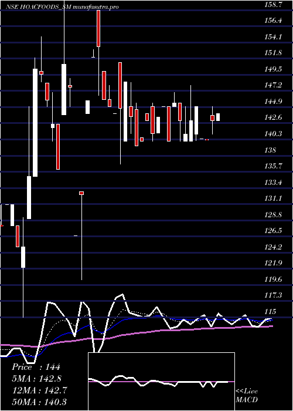Click the 156.4 price axis label

pyautogui.click(x=273, y=21)
